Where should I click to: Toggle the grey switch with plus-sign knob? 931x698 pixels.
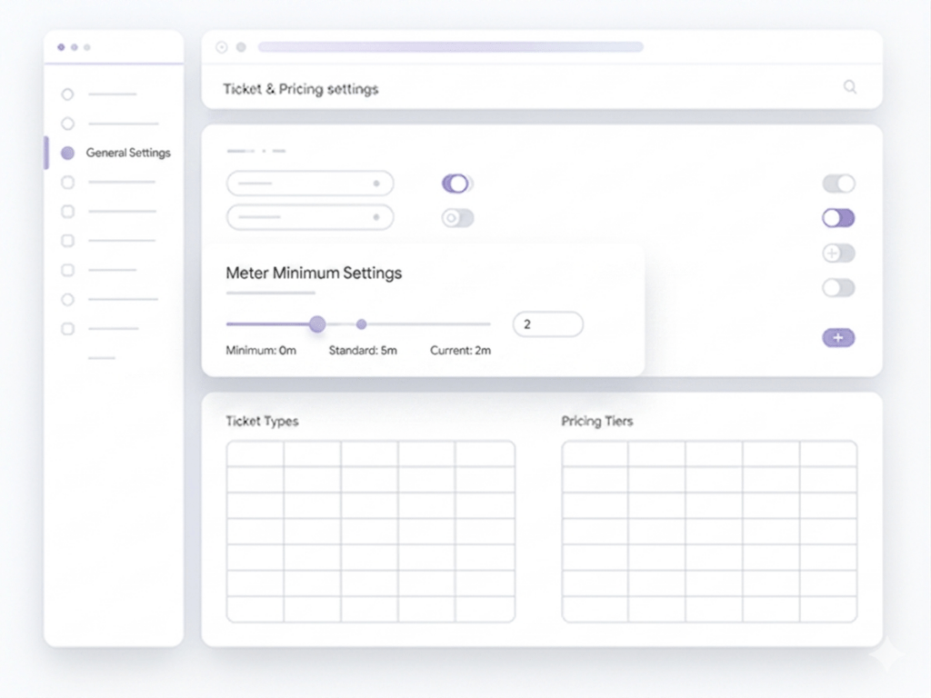(838, 254)
